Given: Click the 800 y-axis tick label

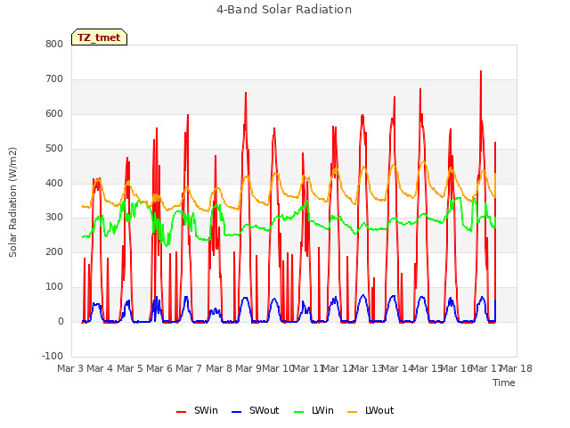Looking at the screenshot, I should (x=54, y=45).
